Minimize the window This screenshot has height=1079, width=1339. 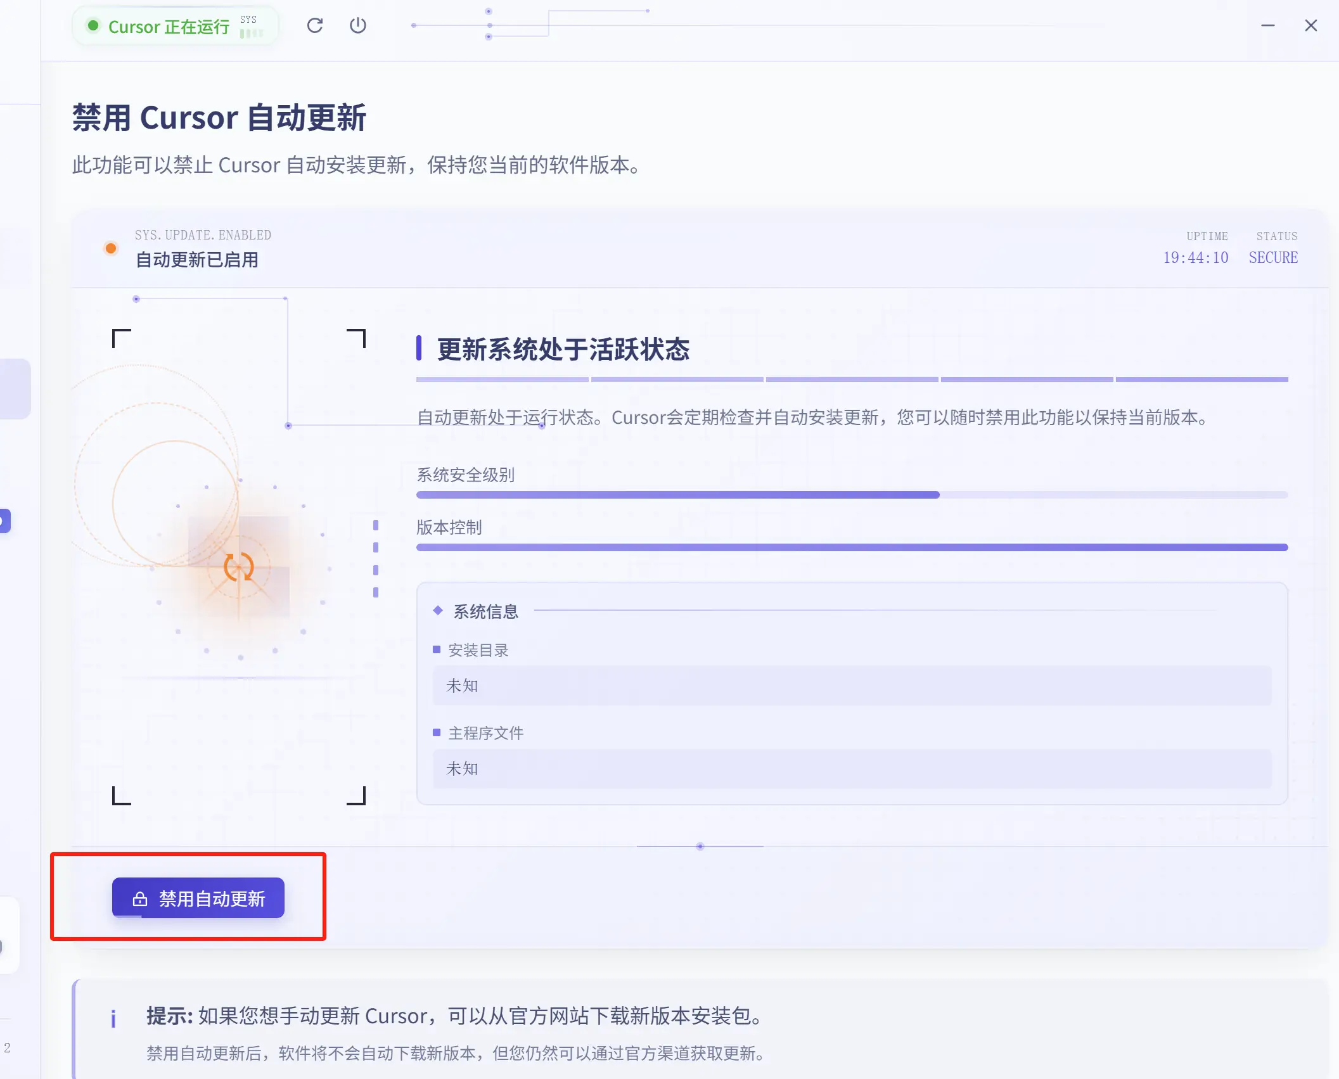click(1268, 25)
